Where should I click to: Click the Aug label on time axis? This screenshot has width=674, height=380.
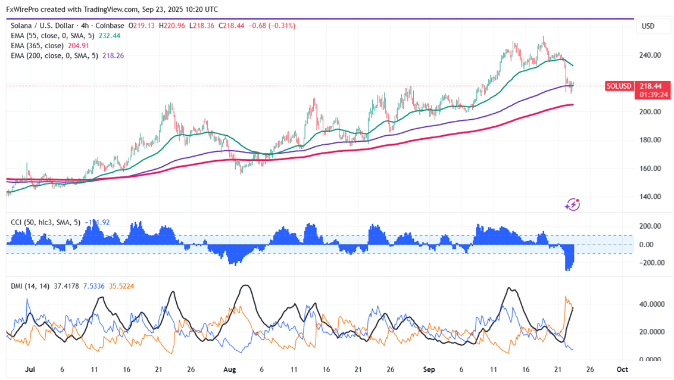(x=230, y=370)
